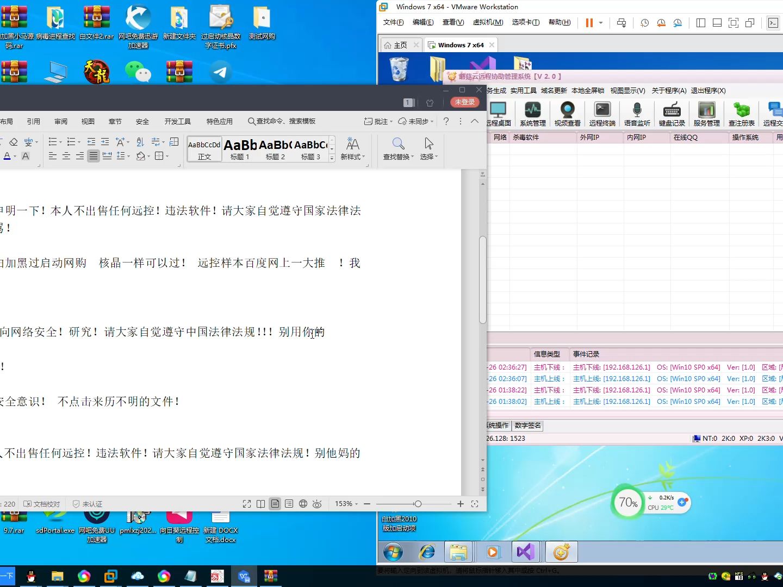Open QQ penguin in host taskbar

click(x=31, y=576)
